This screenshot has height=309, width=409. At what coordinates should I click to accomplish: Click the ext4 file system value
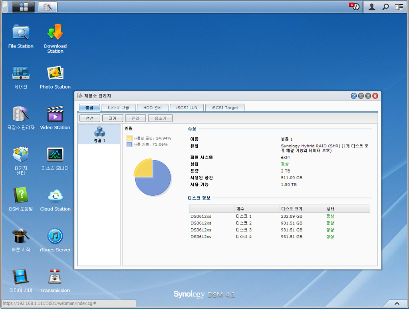click(x=285, y=158)
